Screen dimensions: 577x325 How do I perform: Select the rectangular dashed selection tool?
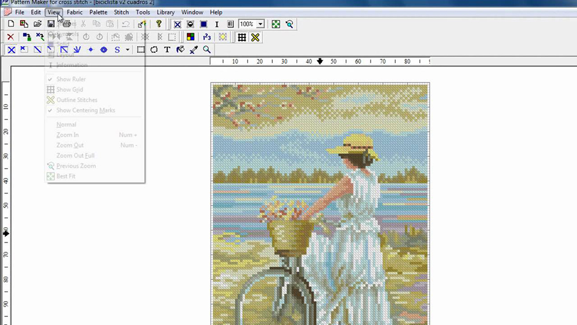(141, 50)
